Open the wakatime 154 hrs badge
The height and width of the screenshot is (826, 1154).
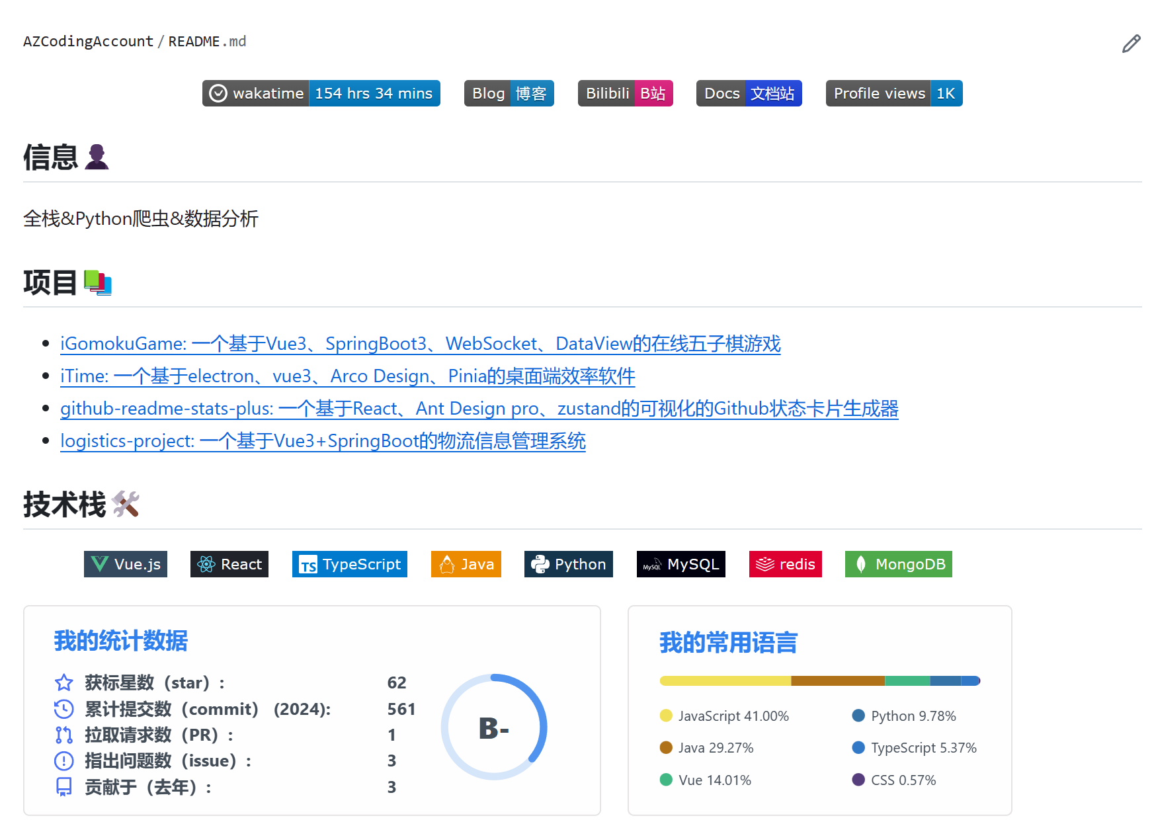(x=321, y=93)
